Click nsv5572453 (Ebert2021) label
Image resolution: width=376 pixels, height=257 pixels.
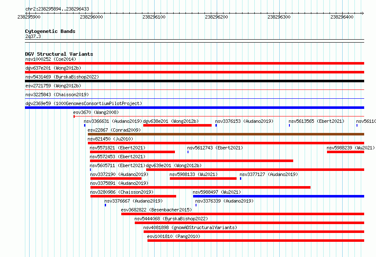pos(117,157)
